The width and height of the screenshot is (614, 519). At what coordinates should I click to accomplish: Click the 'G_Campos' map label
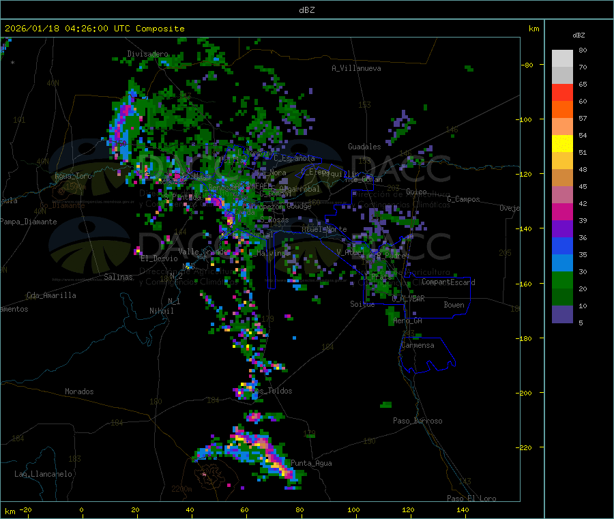click(464, 200)
